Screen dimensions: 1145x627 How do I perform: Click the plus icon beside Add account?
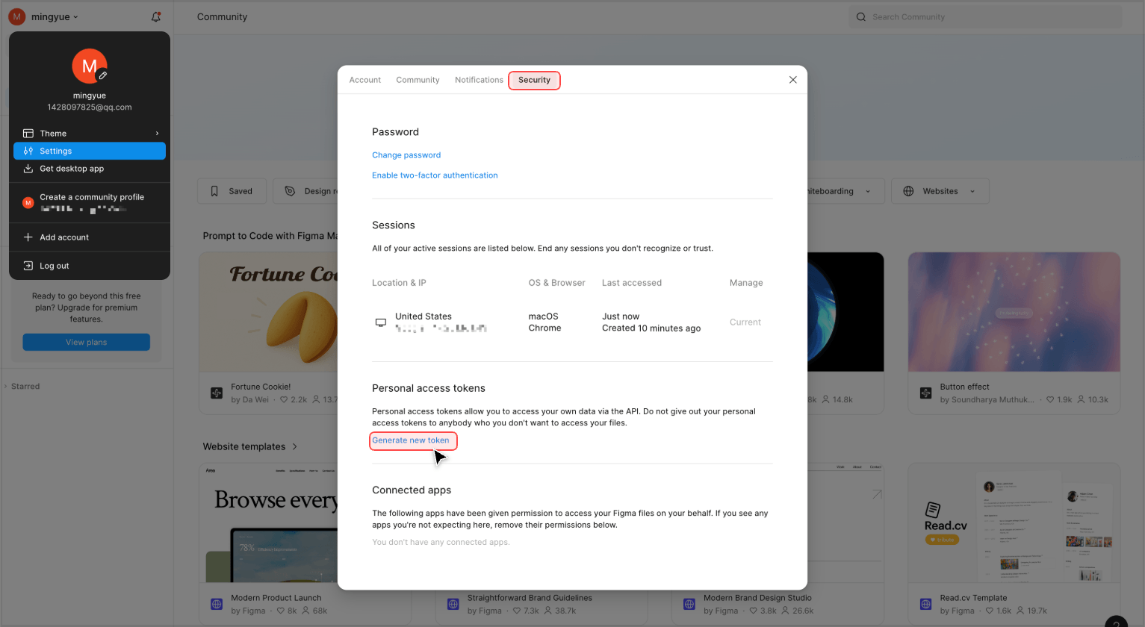coord(28,237)
